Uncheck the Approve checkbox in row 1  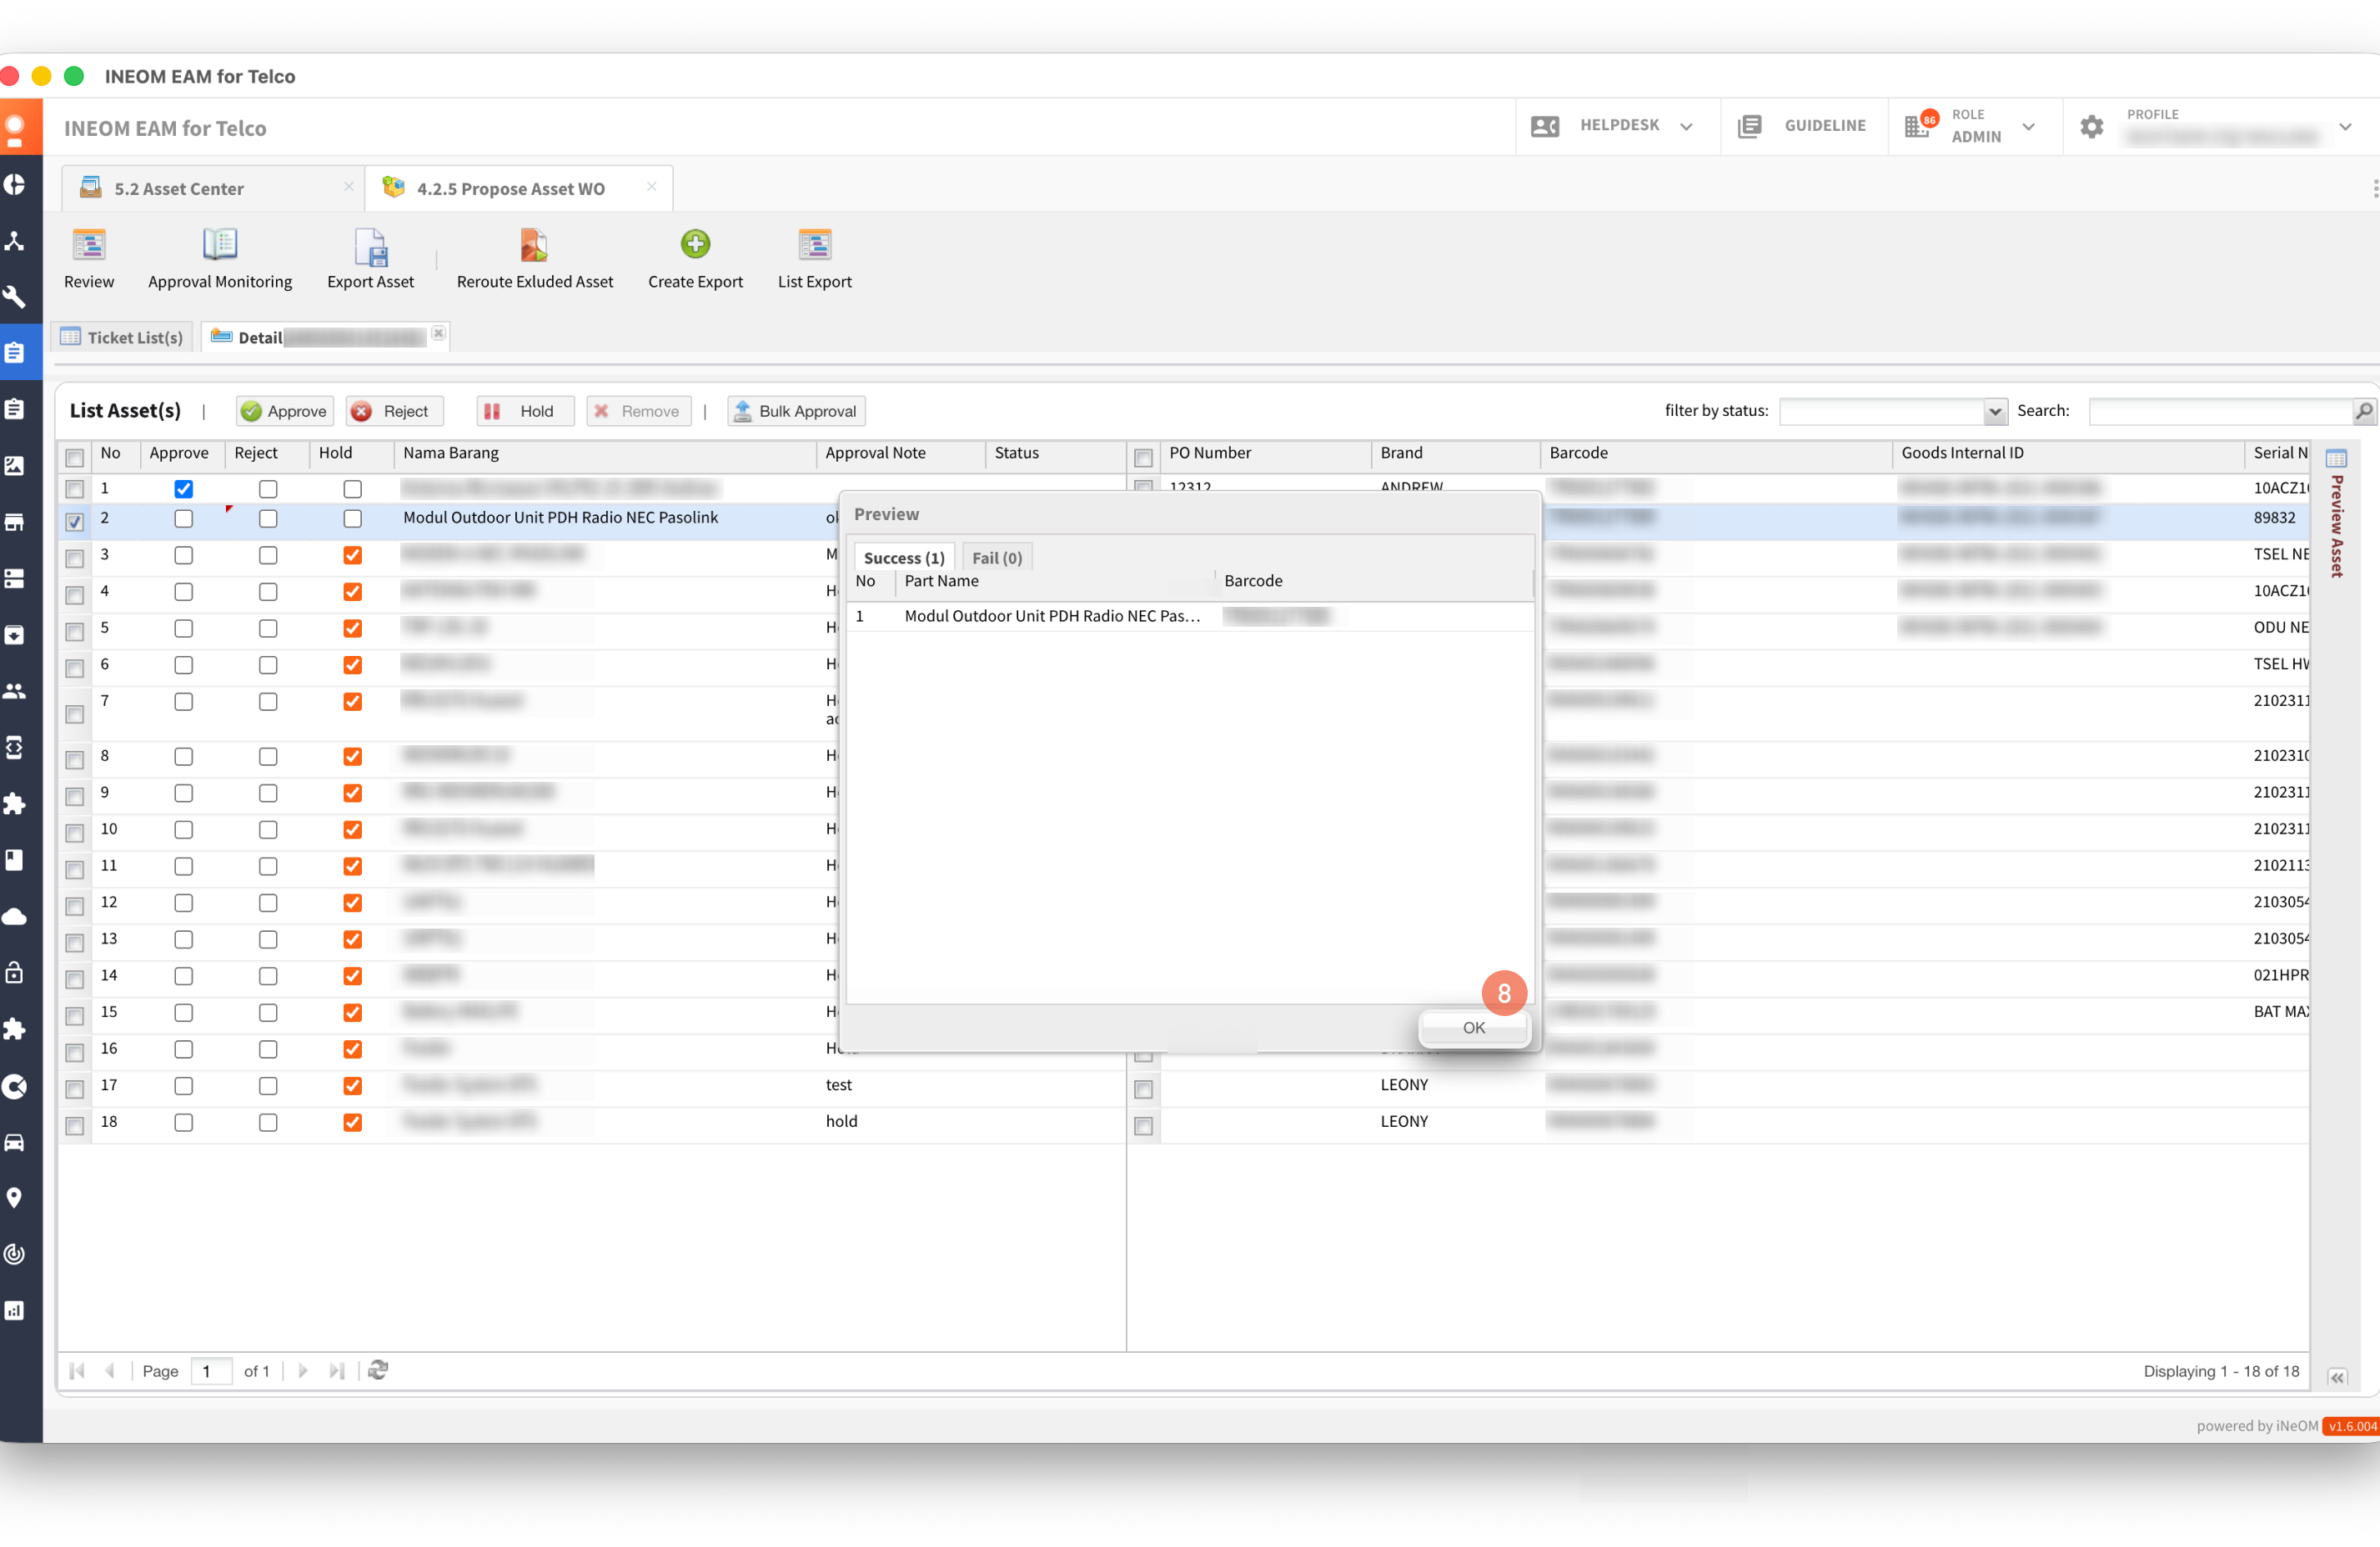pos(183,489)
